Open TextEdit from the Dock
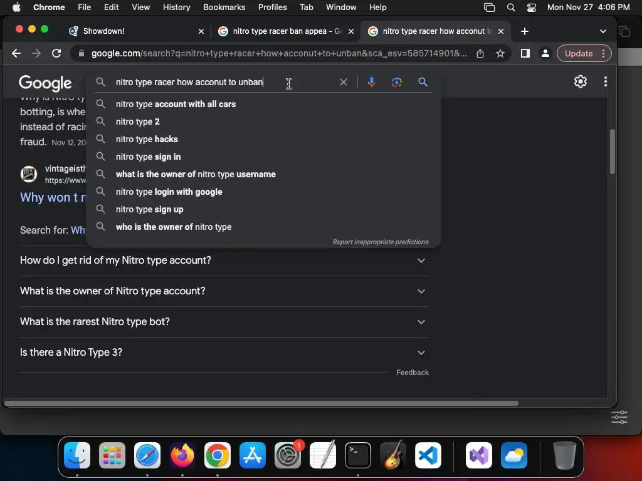 (323, 455)
